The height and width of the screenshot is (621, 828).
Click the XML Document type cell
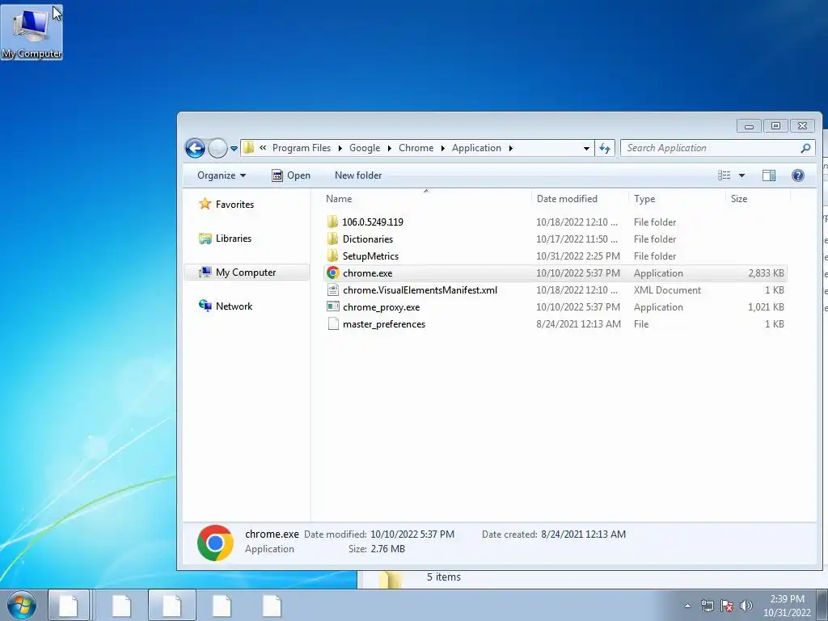(x=667, y=290)
